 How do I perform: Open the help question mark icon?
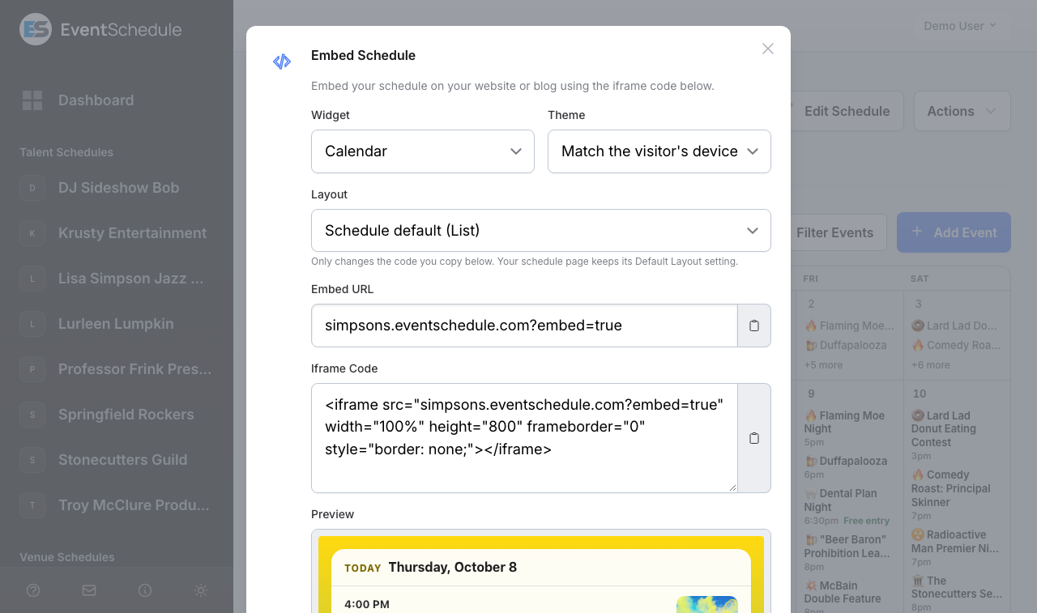33,590
